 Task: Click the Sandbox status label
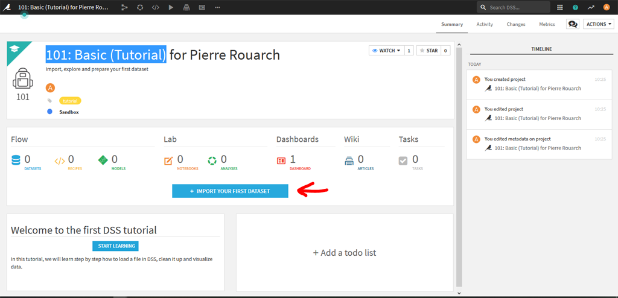(69, 112)
